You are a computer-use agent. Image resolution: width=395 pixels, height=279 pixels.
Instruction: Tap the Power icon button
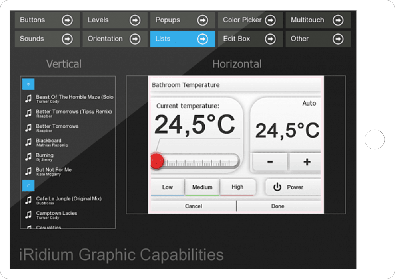point(277,187)
